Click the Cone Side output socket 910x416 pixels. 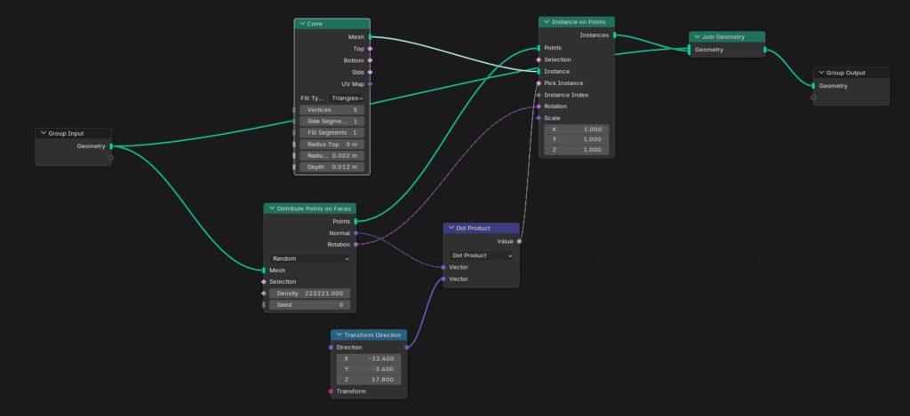click(x=370, y=73)
